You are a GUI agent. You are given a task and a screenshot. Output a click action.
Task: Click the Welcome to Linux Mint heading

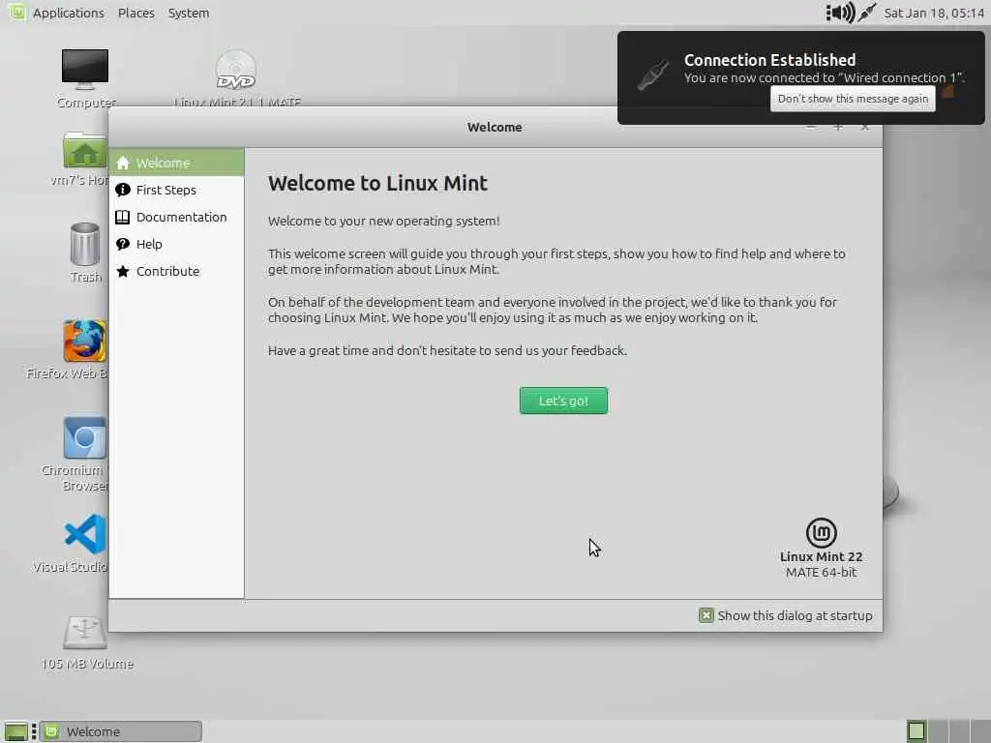tap(378, 183)
